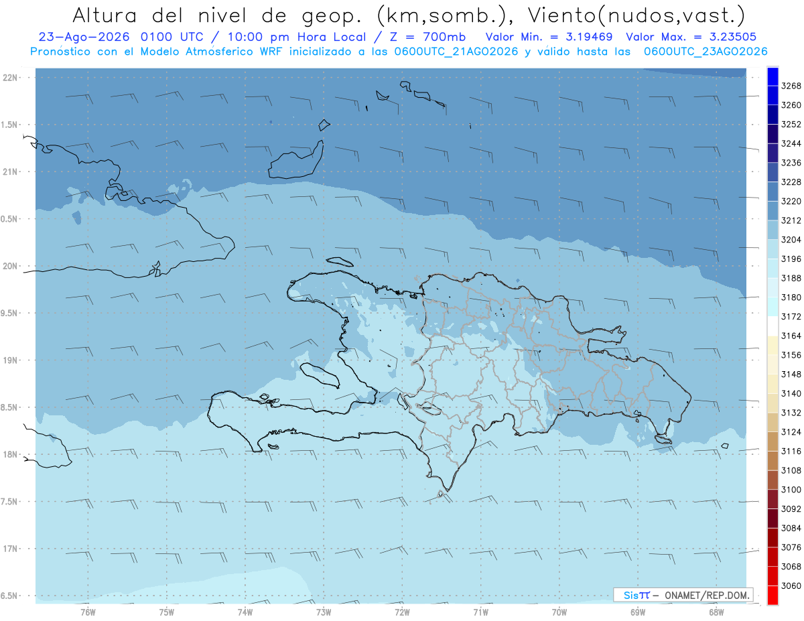Viewport: 804px width, 621px height.
Task: Click the 73W longitude axis label
Action: click(324, 612)
